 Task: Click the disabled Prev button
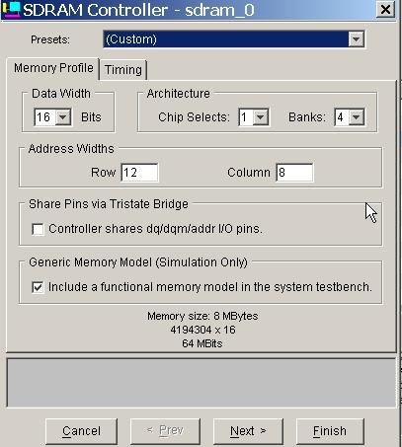[165, 431]
